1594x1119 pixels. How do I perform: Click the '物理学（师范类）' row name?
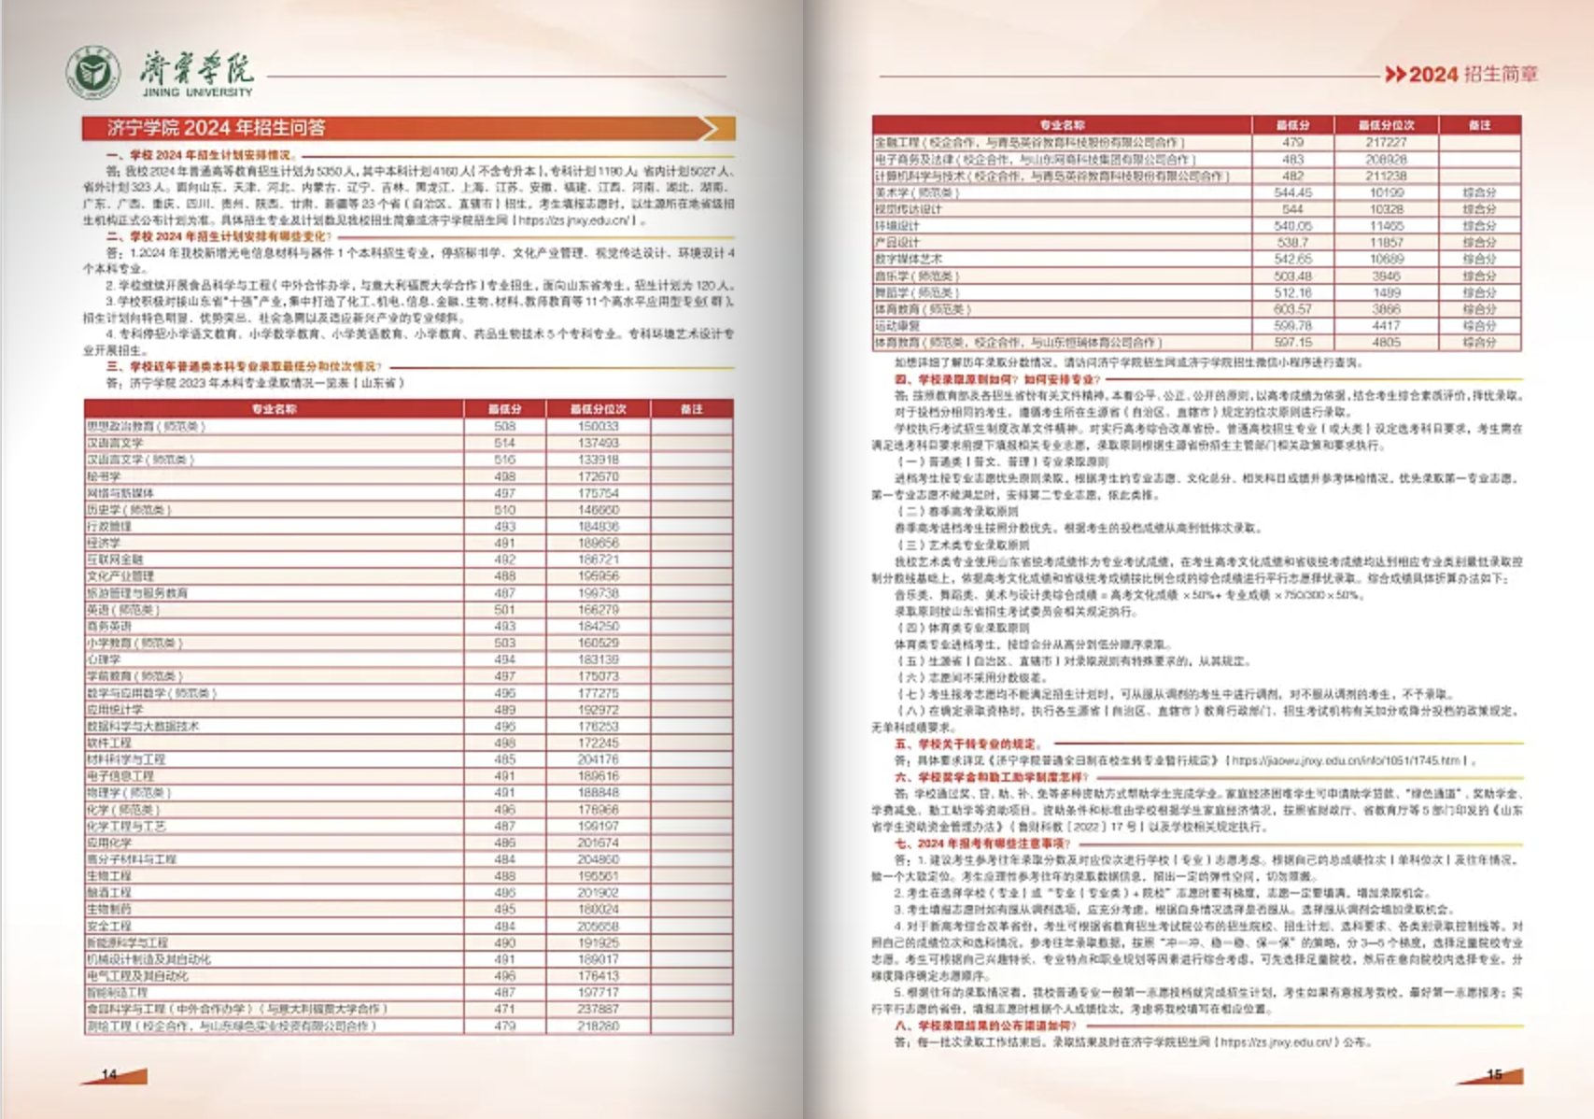tap(129, 793)
